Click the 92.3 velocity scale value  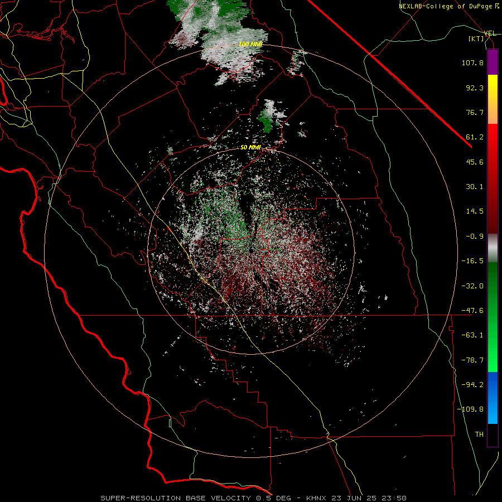coord(475,88)
